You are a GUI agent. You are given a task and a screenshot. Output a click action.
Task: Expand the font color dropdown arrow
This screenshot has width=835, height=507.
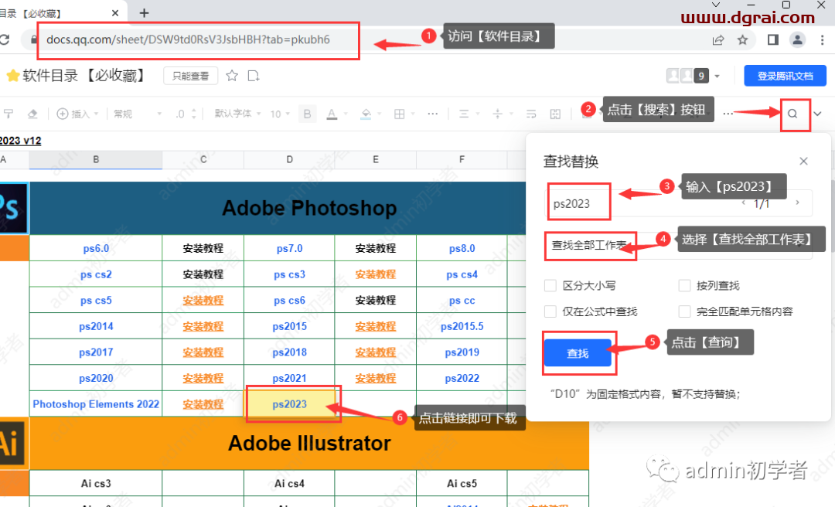(x=346, y=114)
